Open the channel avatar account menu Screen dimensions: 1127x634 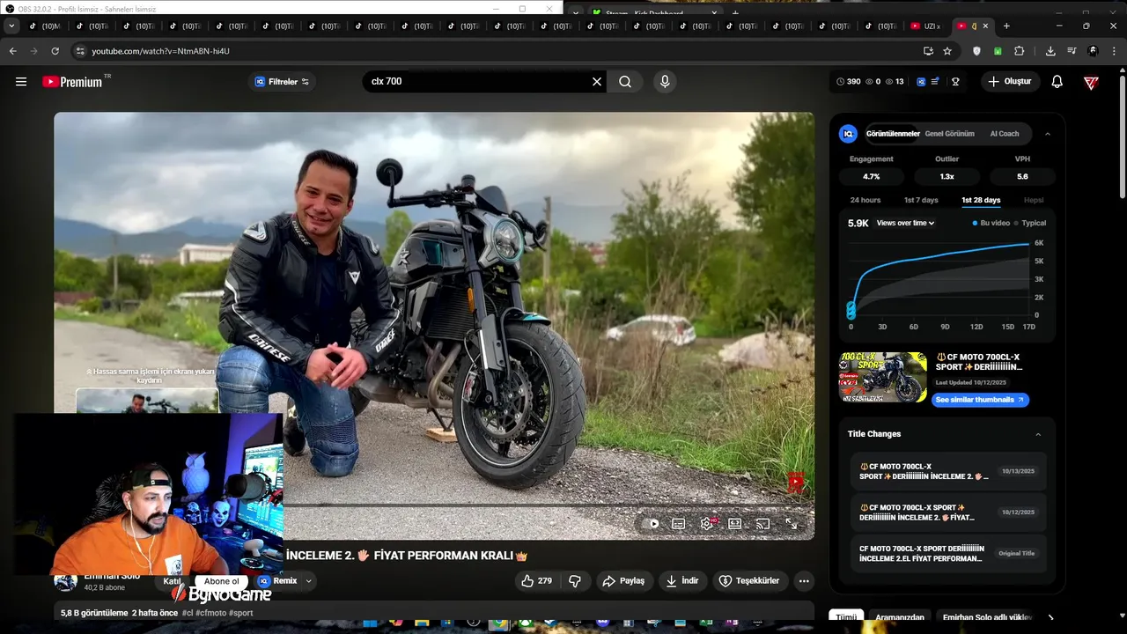pyautogui.click(x=1091, y=82)
